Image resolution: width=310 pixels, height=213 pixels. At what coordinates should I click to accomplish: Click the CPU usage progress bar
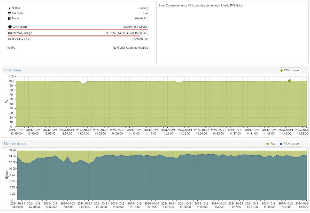pyautogui.click(x=78, y=29)
